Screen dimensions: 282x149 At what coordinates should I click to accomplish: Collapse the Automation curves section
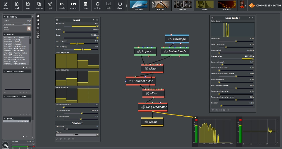[5, 97]
